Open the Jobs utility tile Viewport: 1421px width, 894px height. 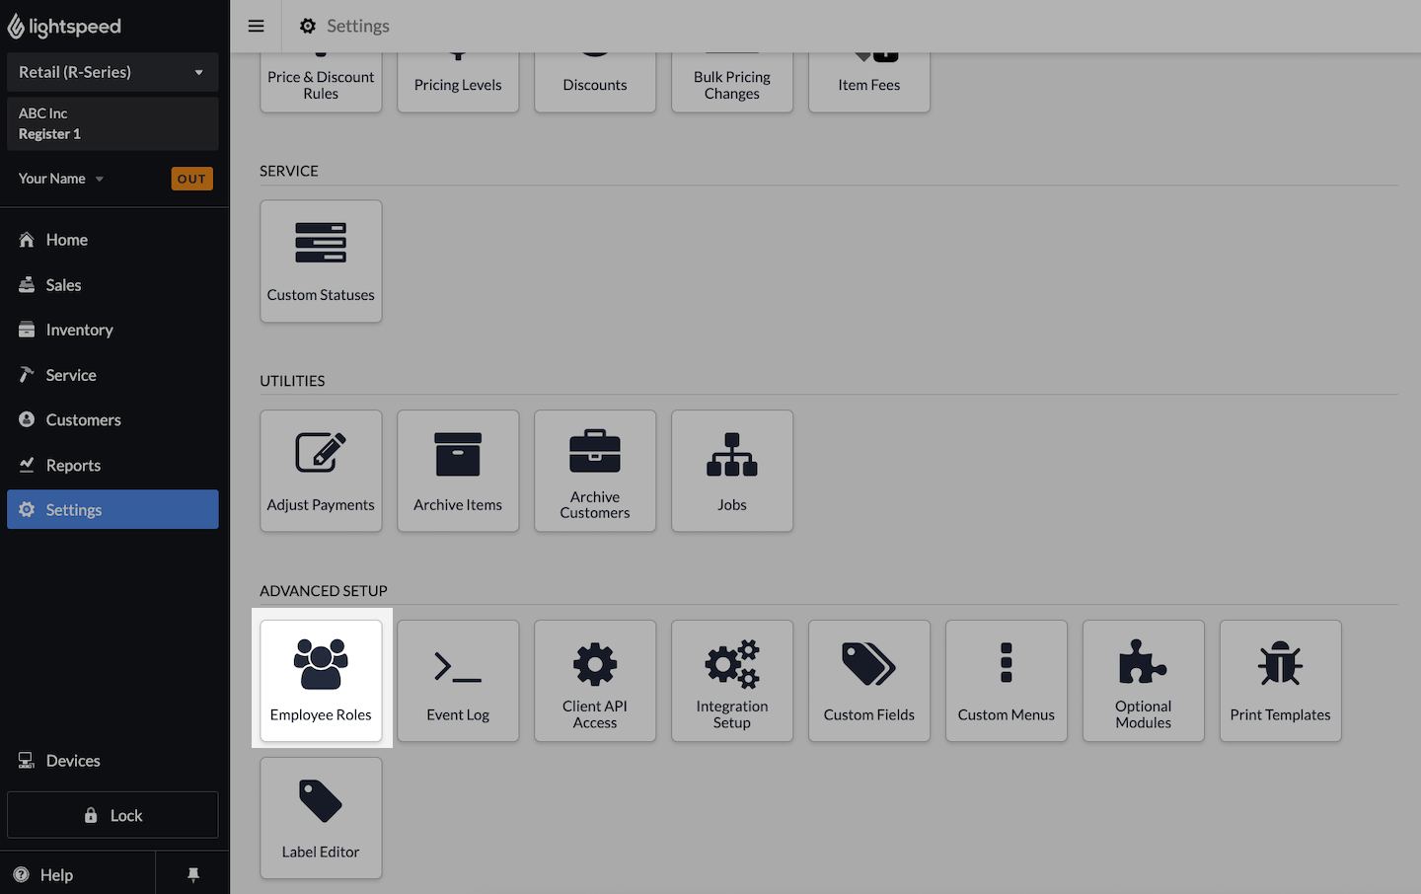coord(732,471)
